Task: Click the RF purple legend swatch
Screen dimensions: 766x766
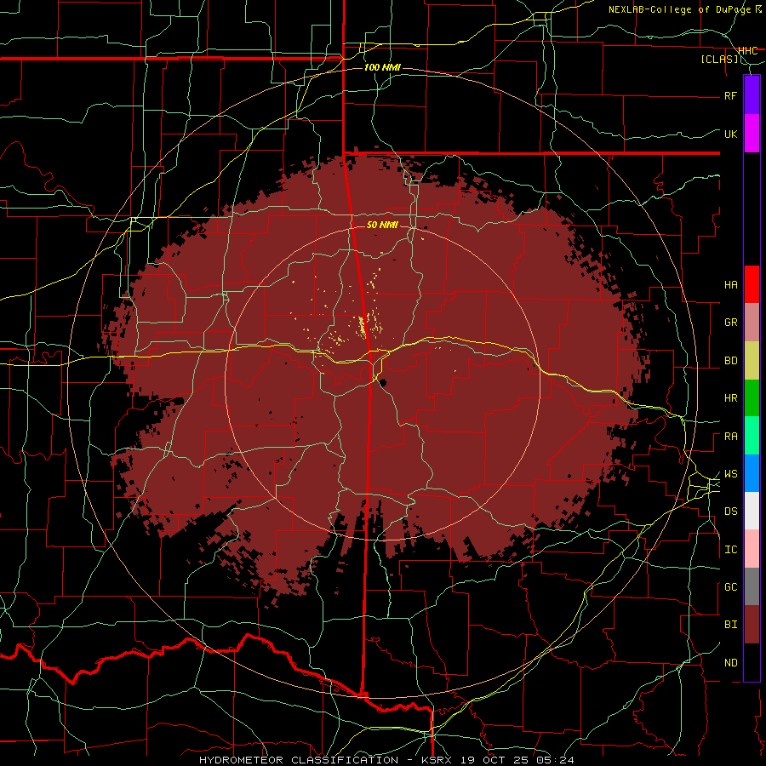Action: point(752,95)
